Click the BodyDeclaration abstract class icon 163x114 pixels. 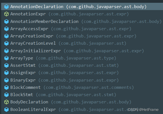click(x=6, y=102)
